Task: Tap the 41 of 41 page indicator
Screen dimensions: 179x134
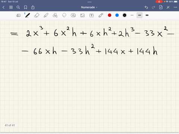Action: pyautogui.click(x=10, y=125)
